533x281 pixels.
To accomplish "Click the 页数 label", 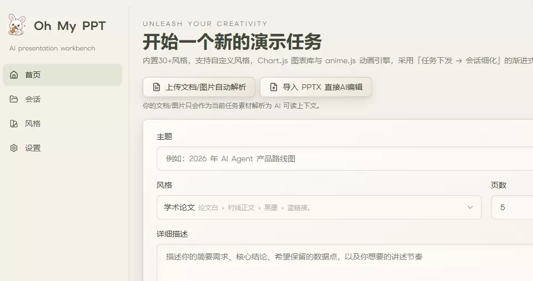I will pyautogui.click(x=499, y=185).
